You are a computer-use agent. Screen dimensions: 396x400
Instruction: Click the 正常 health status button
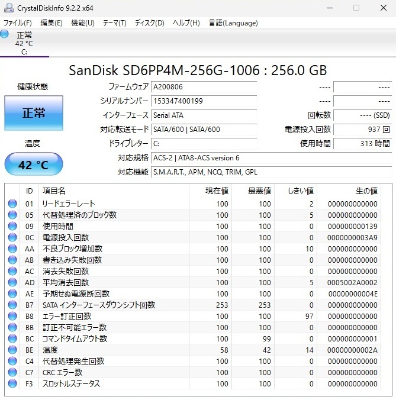click(x=34, y=113)
